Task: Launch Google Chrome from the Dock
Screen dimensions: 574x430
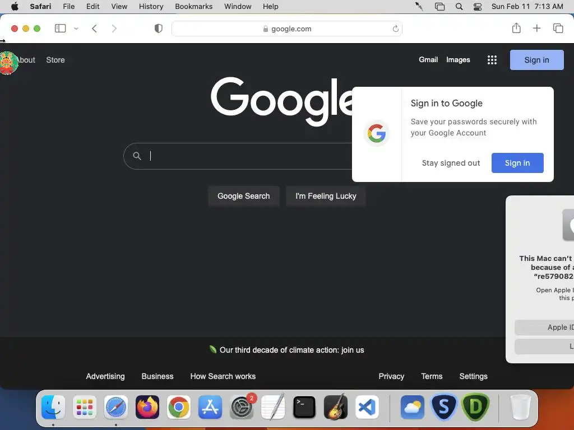Action: 179,407
